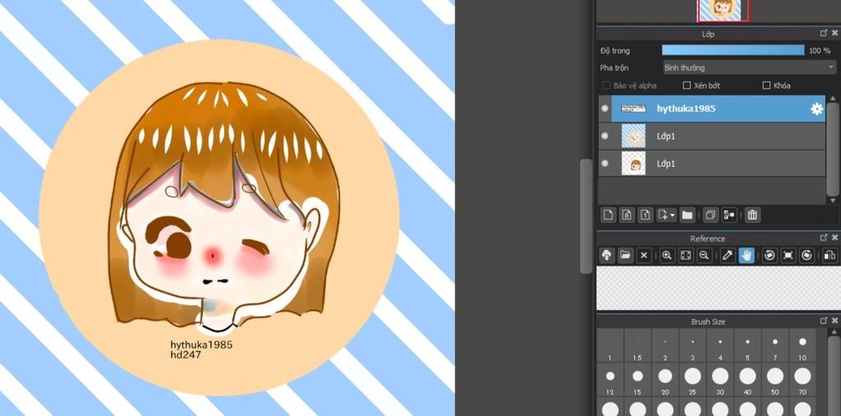Choose brush size 2

tap(665, 347)
